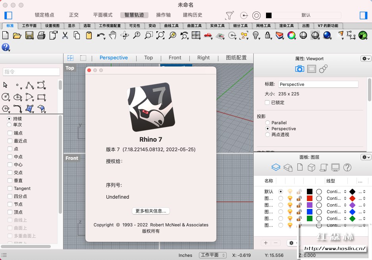
Task: Click the Zoom window icon
Action: click(148, 36)
